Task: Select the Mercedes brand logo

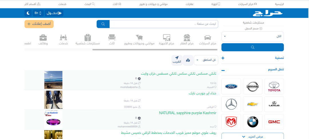Action: (x=231, y=104)
